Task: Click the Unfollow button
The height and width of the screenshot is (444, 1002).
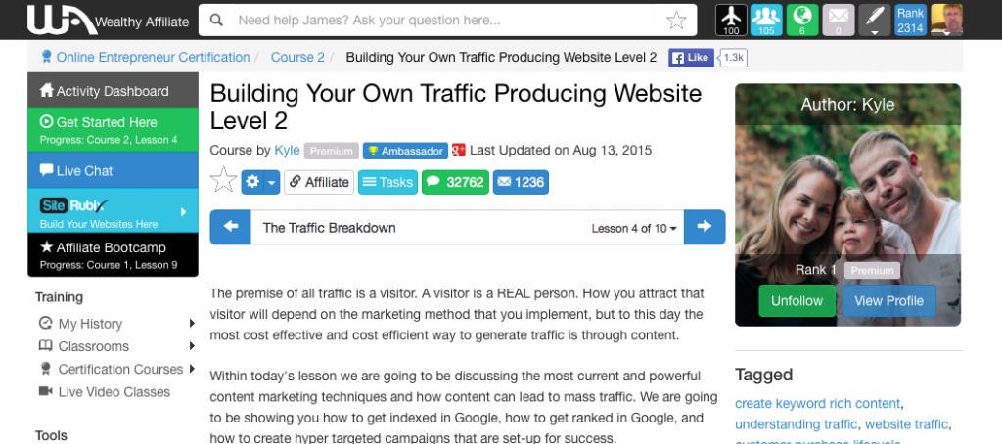Action: click(797, 301)
